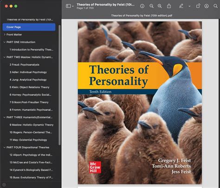The width and height of the screenshot is (220, 188).
Task: Jump to 13 McCrae and Costa's Five-Factor
Action: 31,162
